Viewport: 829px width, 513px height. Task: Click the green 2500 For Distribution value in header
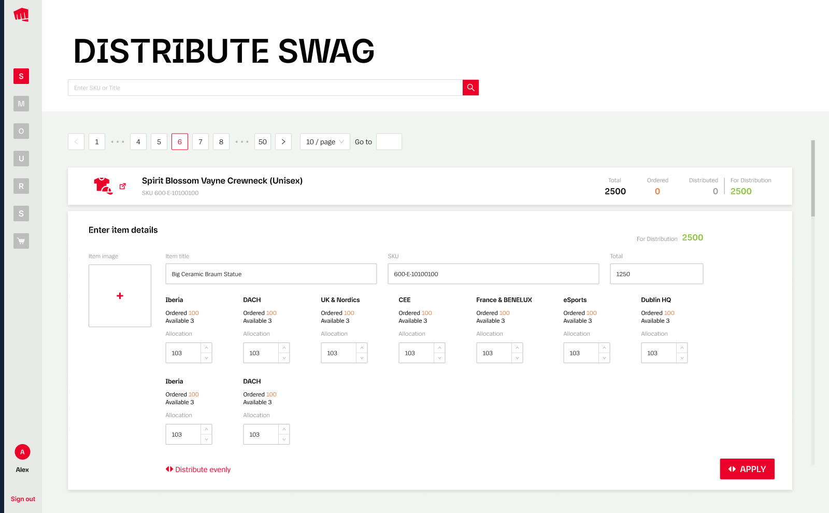741,191
